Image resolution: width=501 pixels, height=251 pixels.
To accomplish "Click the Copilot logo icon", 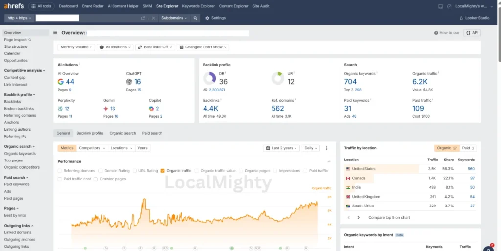I will pos(151,109).
